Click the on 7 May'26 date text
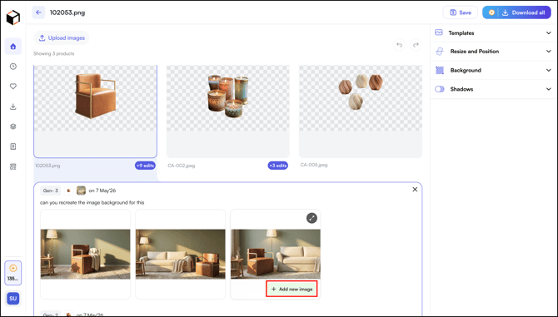The height and width of the screenshot is (317, 558). click(x=102, y=191)
